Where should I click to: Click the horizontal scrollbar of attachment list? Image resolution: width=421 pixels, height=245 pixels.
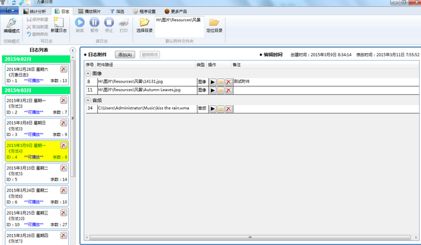pos(250,237)
